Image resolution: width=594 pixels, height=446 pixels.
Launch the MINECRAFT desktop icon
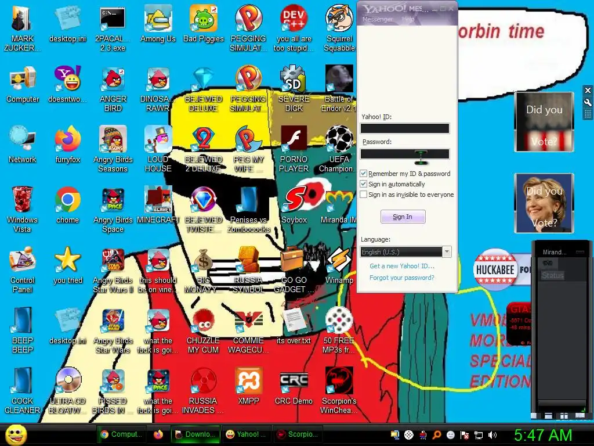pos(158,204)
